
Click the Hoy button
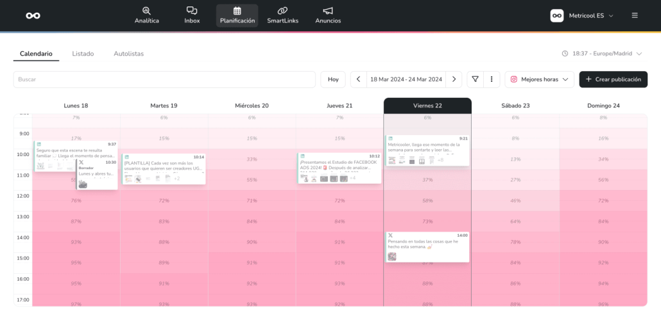333,79
